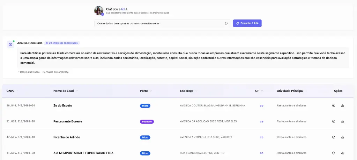Click the checkmark icon for Ze do Espeto
357x160 pixels.
coord(334,105)
